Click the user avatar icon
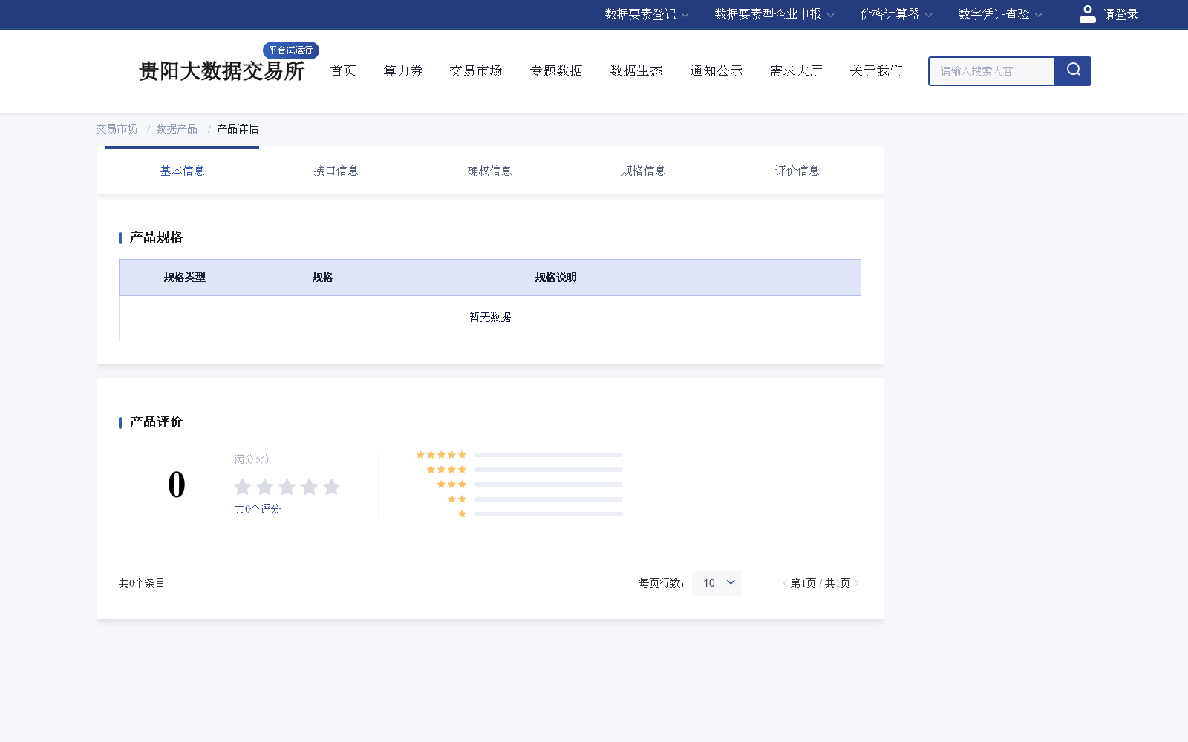The width and height of the screenshot is (1188, 742). 1087,14
